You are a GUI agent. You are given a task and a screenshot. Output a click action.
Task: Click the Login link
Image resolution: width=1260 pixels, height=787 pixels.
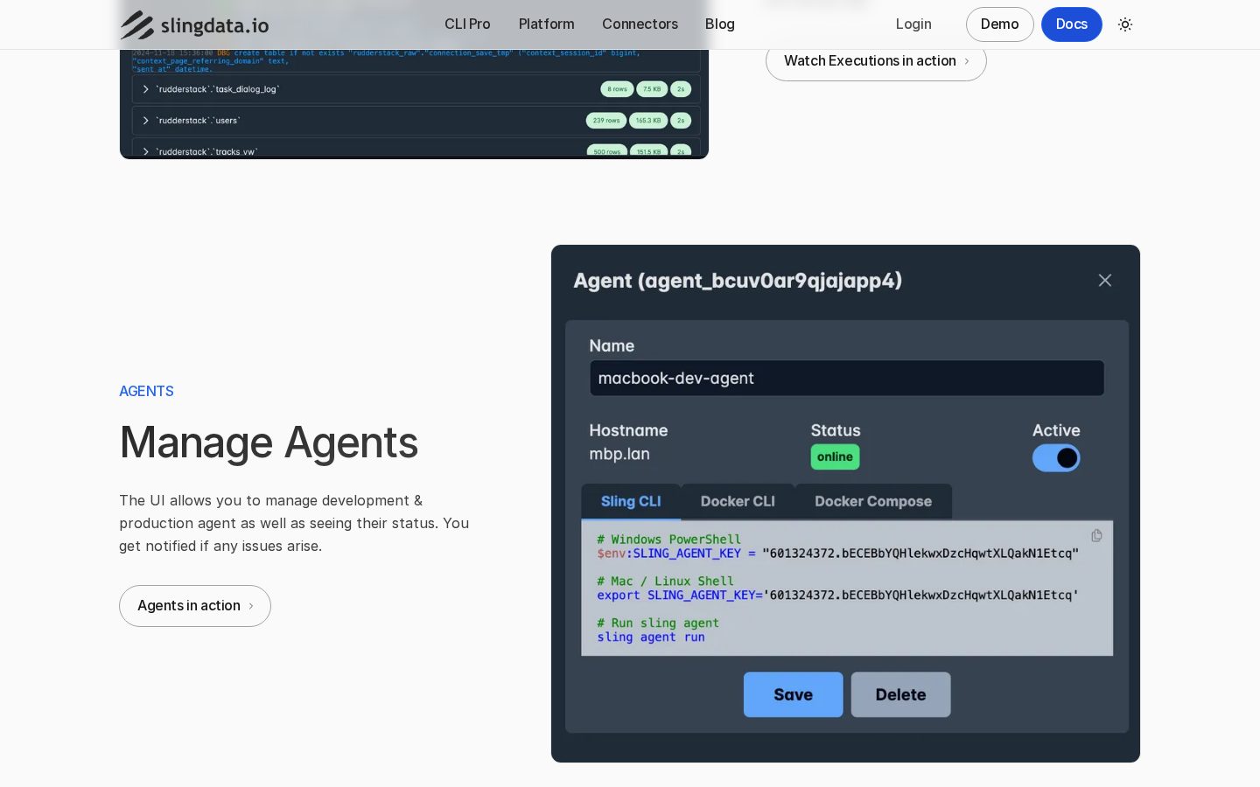click(x=913, y=24)
